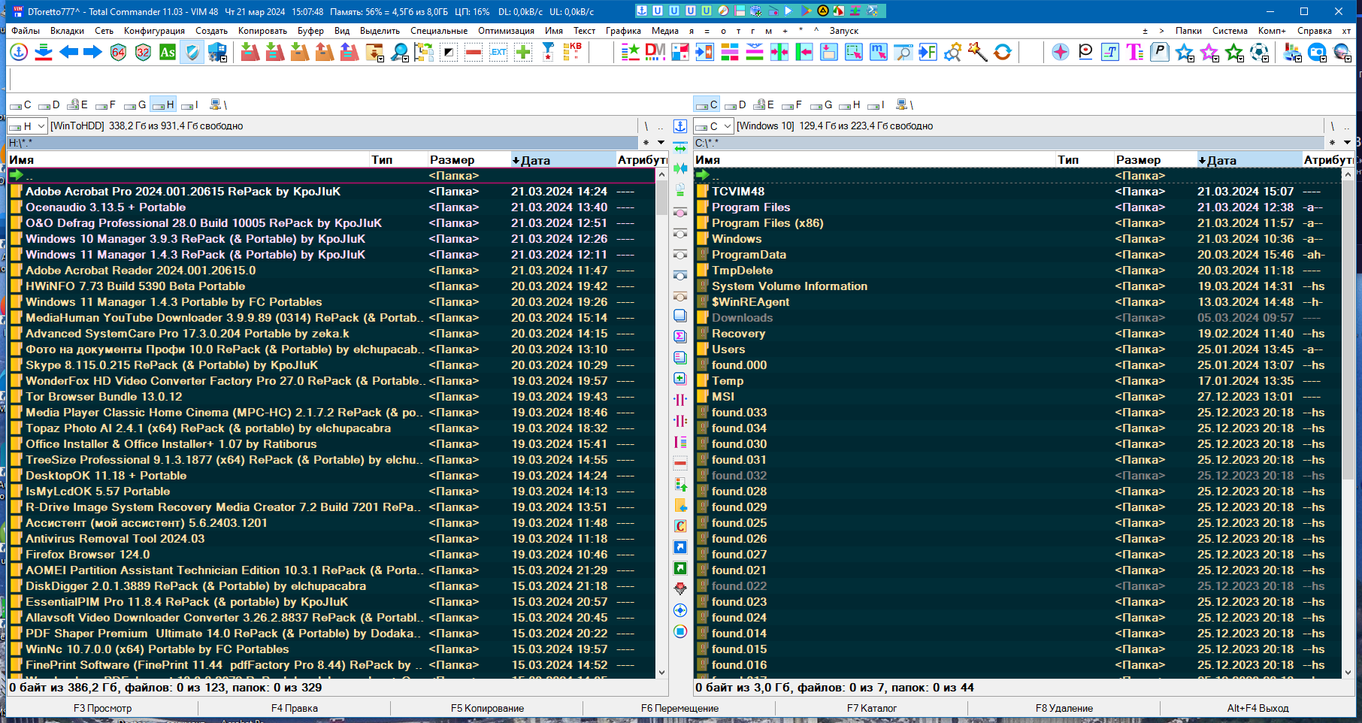
Task: Click the left panel vertical scrollbar
Action: click(x=661, y=423)
